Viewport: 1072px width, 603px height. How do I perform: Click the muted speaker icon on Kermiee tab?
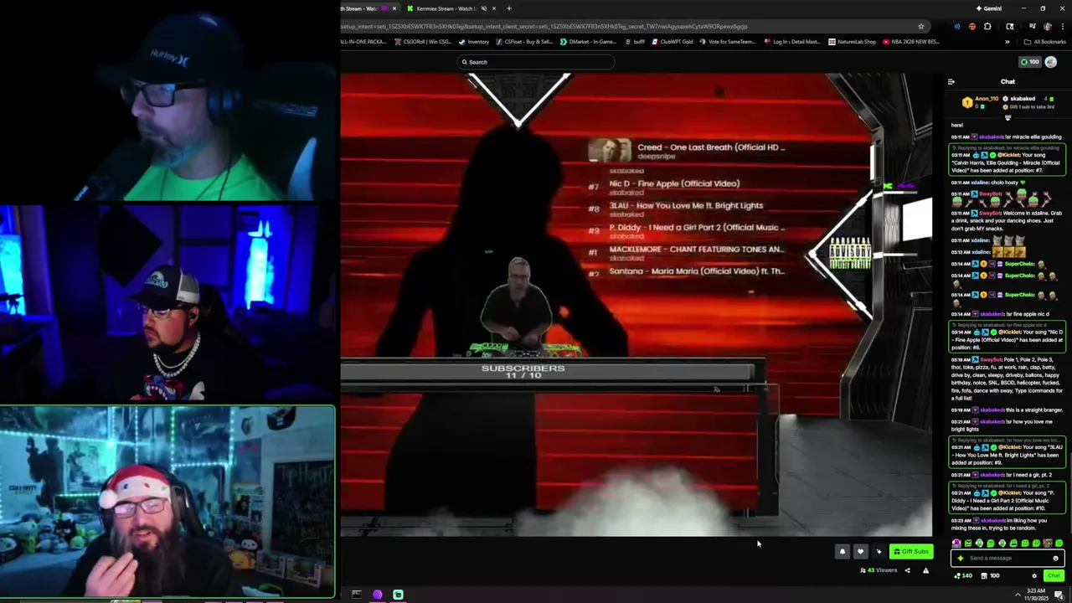click(x=484, y=8)
